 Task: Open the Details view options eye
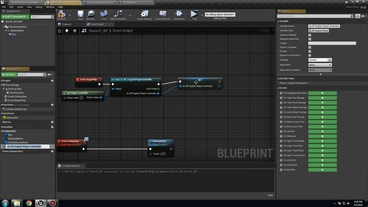tap(363, 16)
